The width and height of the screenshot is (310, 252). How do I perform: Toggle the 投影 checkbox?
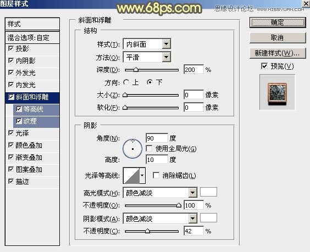tap(11, 48)
